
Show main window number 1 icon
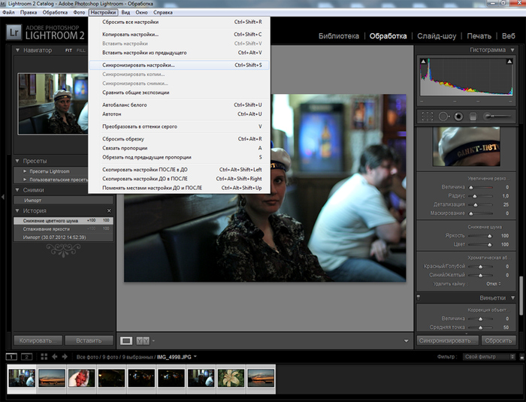11,357
